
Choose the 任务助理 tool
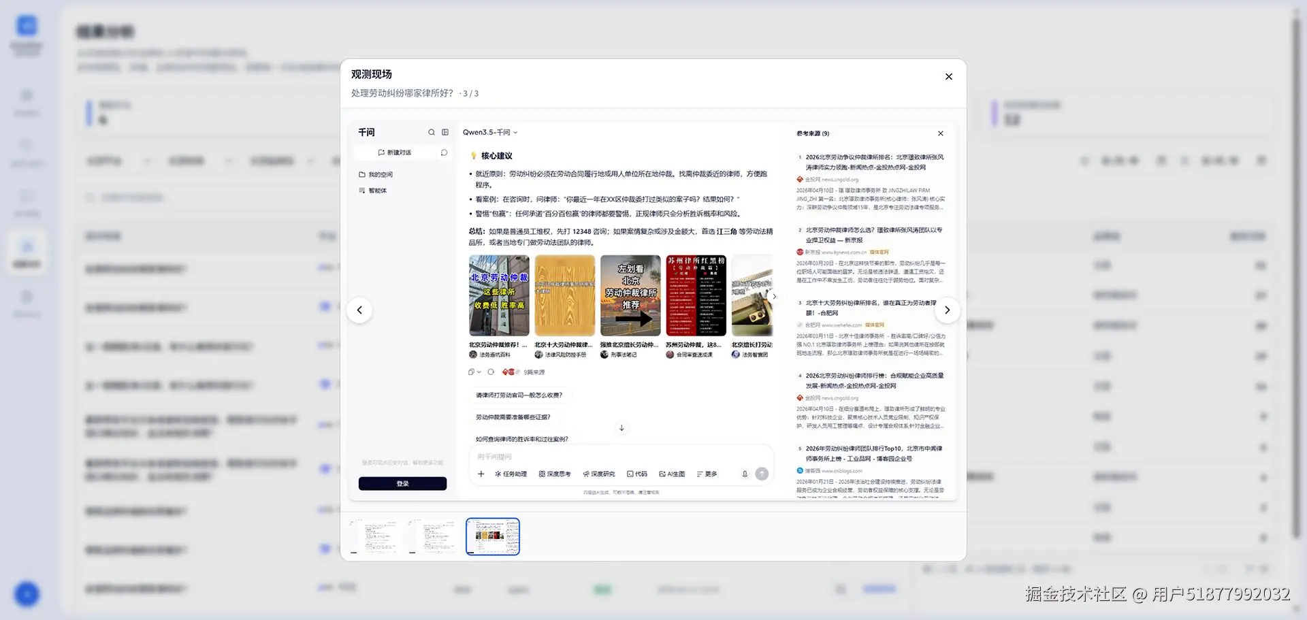click(511, 474)
